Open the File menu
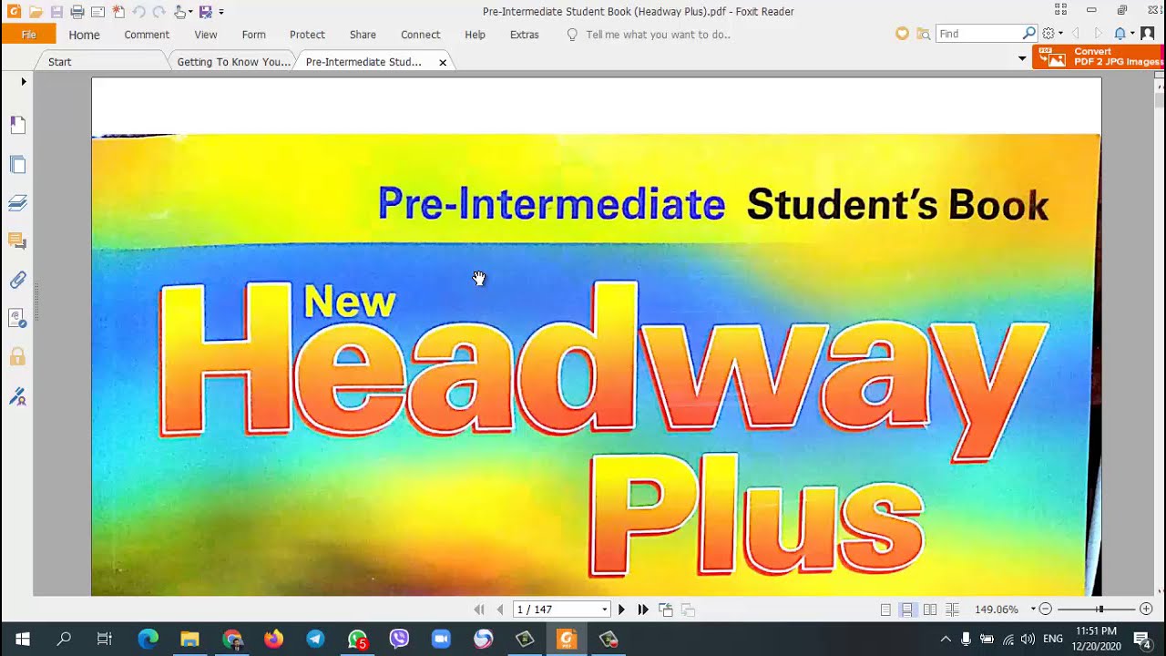The height and width of the screenshot is (656, 1166). click(x=29, y=35)
